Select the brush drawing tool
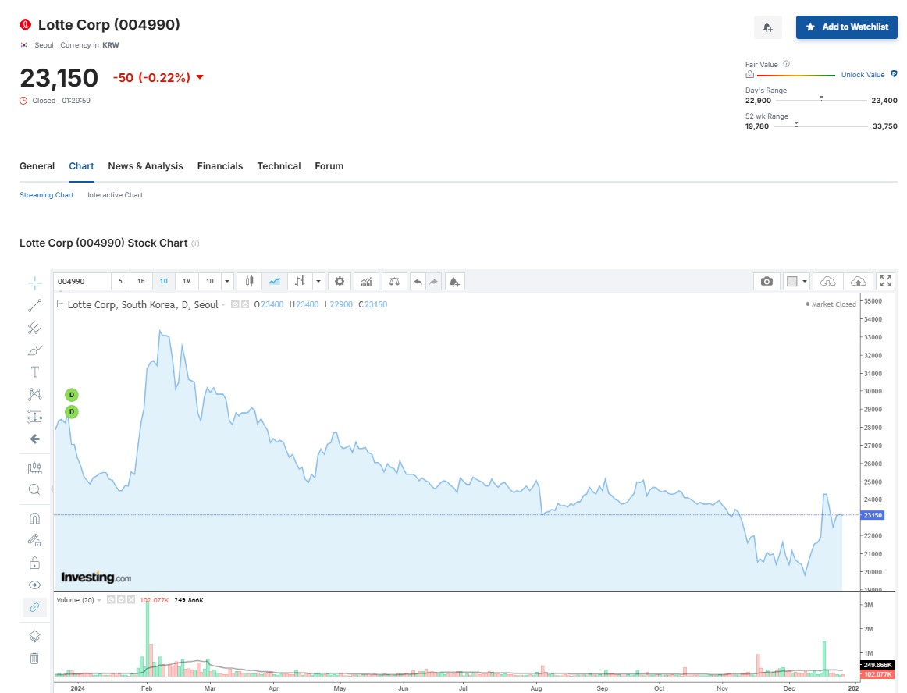 click(x=34, y=350)
